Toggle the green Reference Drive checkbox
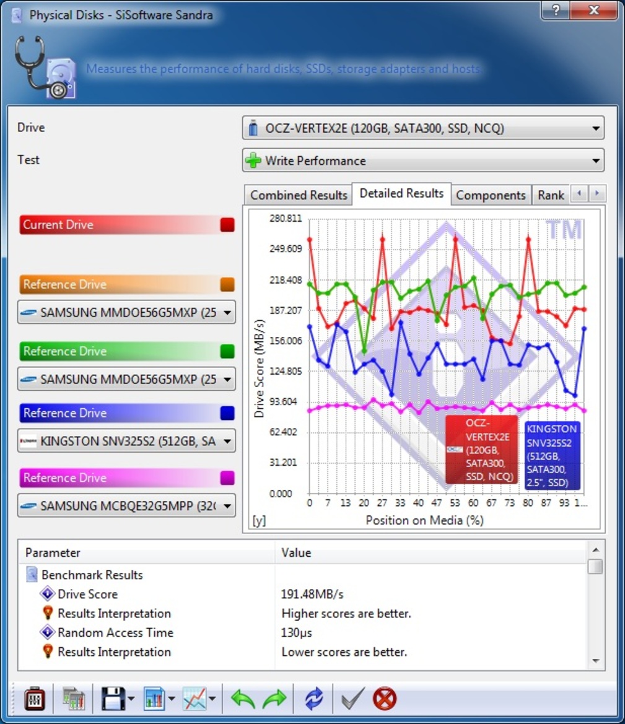625x724 pixels. [x=227, y=351]
